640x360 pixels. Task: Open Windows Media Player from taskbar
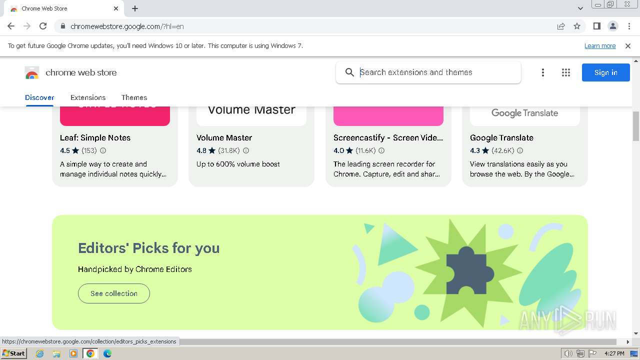click(73, 353)
